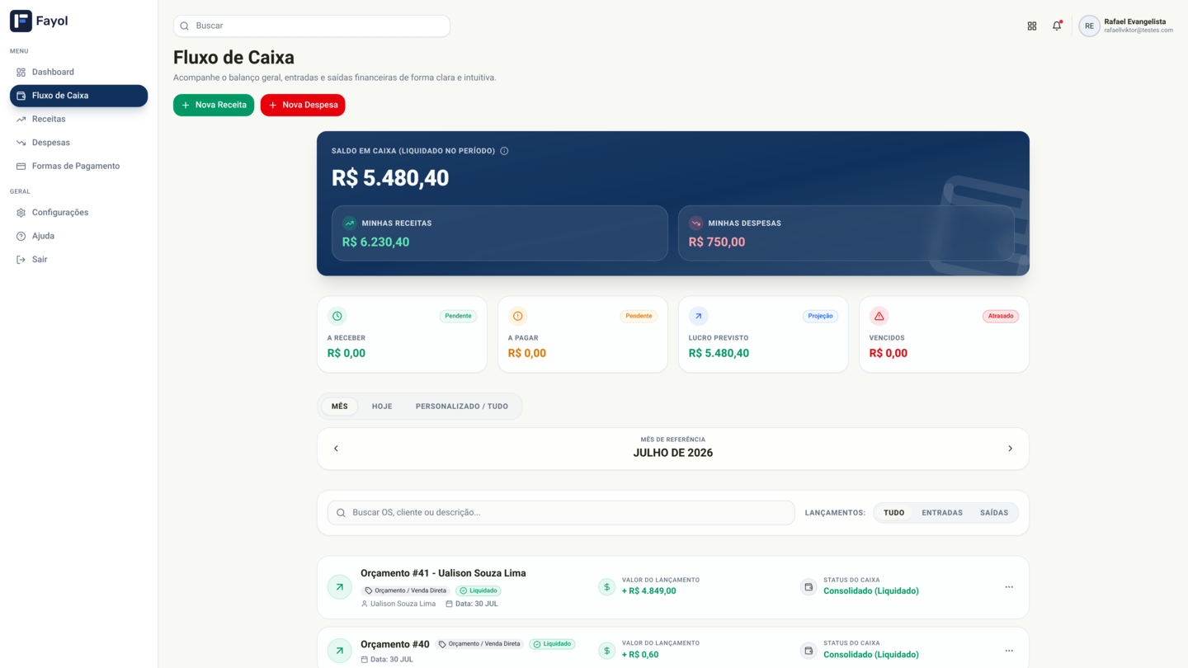Select the PERSONALIZADO / TUDO tab

coord(462,407)
